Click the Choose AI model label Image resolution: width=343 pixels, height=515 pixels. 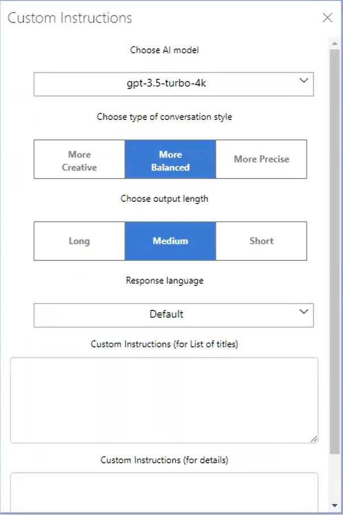pyautogui.click(x=165, y=50)
